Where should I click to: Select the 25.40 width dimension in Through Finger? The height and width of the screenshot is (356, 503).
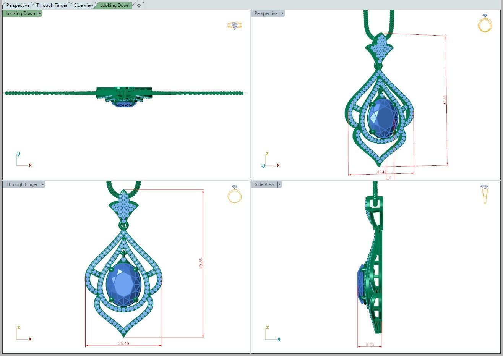pos(123,343)
